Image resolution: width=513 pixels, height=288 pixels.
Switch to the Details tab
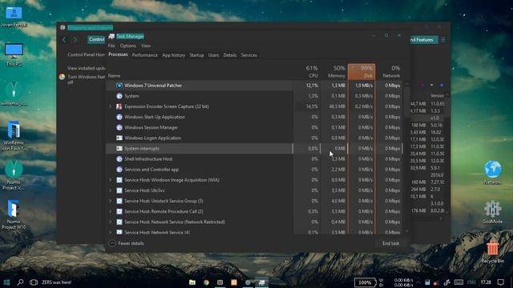[x=230, y=55]
